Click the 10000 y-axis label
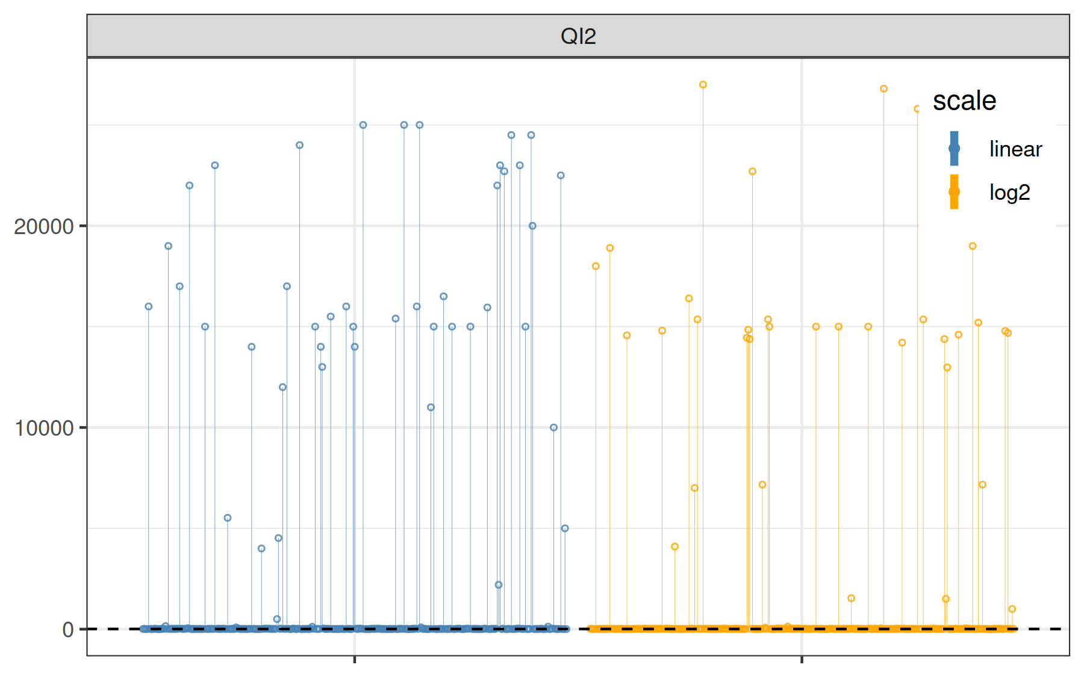Image resolution: width=1084 pixels, height=677 pixels. tap(43, 428)
